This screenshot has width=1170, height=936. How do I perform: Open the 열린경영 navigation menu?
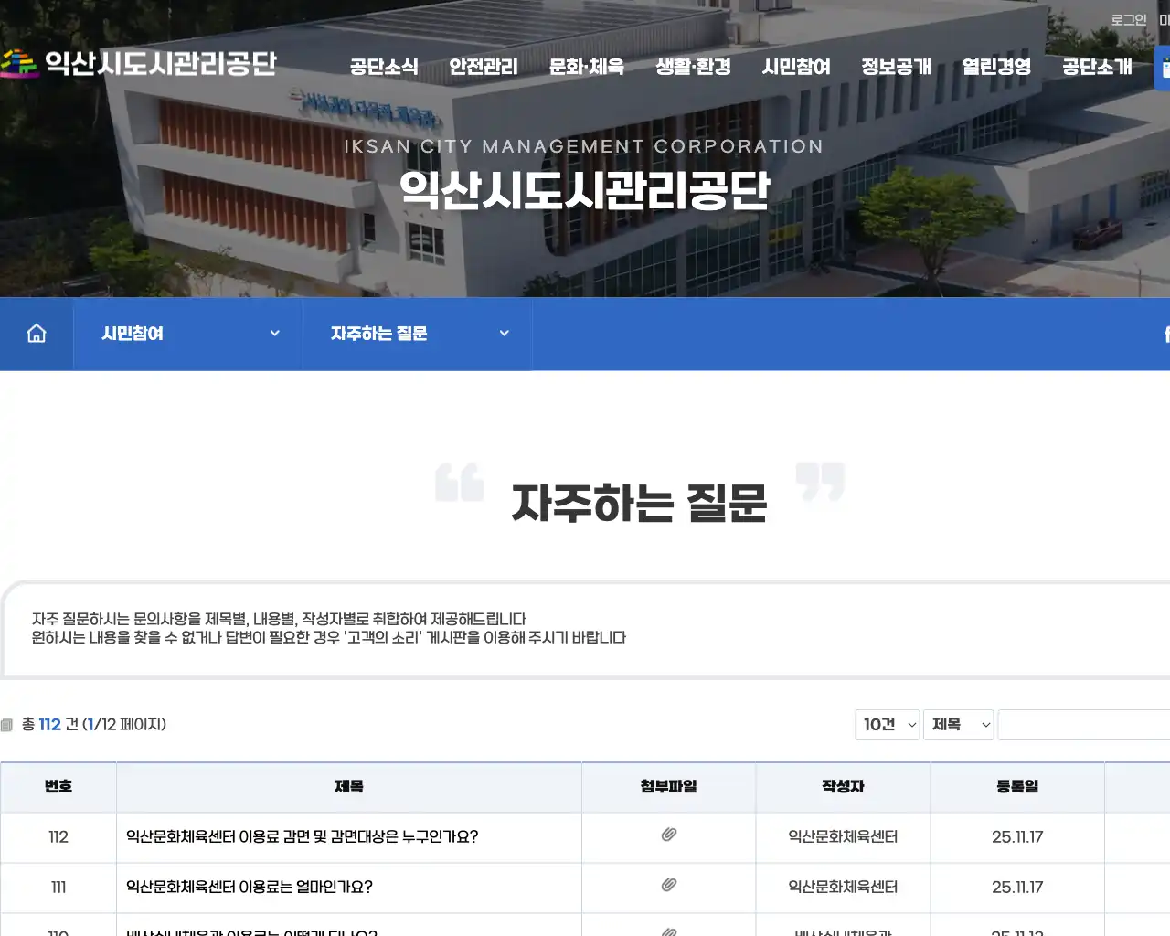[995, 67]
